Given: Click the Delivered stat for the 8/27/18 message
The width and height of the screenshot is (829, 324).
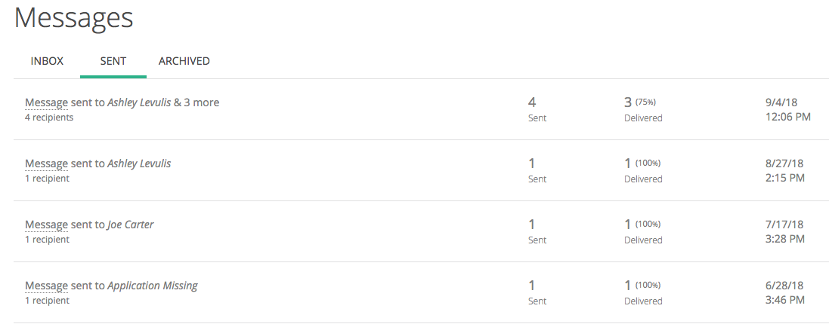Looking at the screenshot, I should 643,170.
